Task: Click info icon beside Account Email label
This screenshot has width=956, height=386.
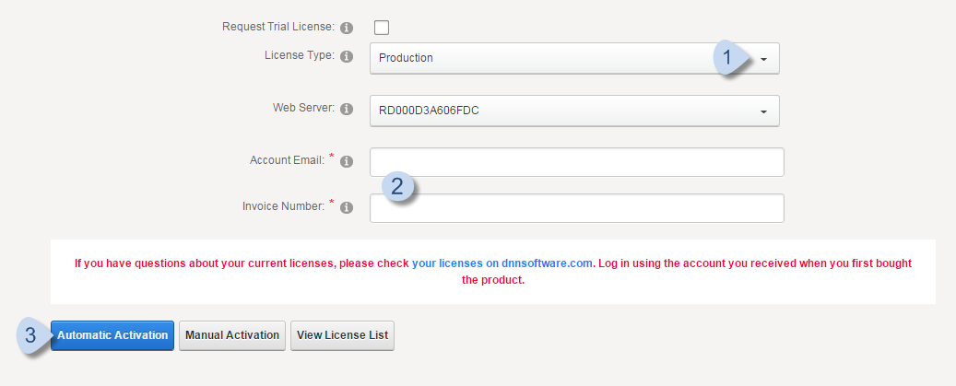Action: pos(347,162)
